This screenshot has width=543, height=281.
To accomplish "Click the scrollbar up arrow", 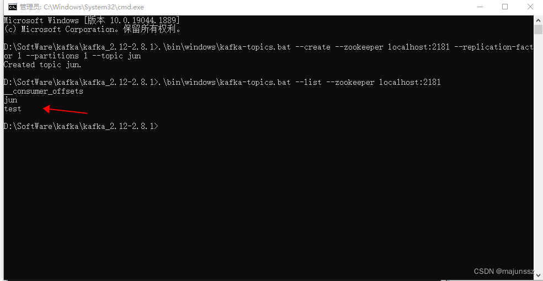I will [538, 20].
